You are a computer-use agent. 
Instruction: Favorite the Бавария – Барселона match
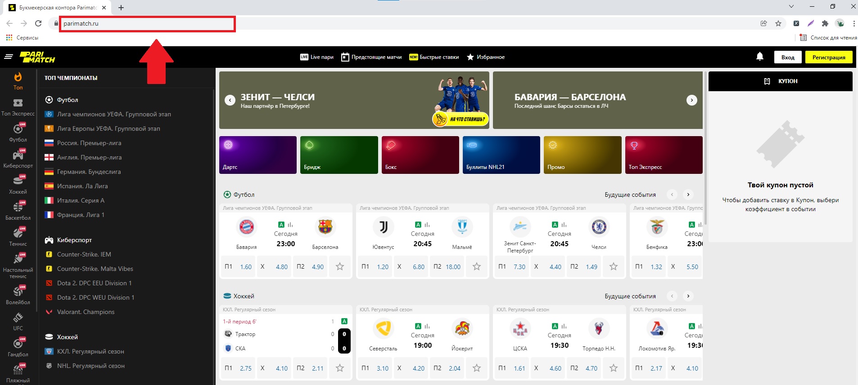(340, 267)
